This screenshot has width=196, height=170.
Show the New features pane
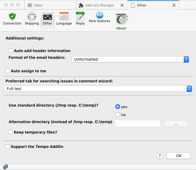tap(99, 17)
